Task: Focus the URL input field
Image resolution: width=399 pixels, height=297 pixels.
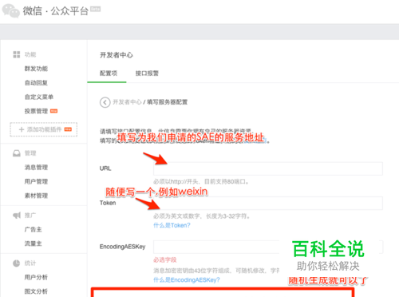Action: tap(268, 168)
